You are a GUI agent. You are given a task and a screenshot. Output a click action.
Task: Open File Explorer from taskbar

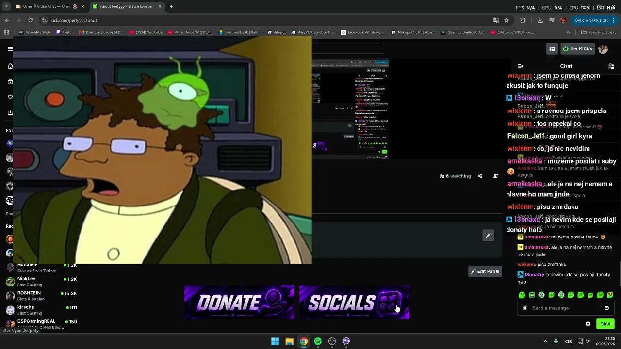coord(289,341)
